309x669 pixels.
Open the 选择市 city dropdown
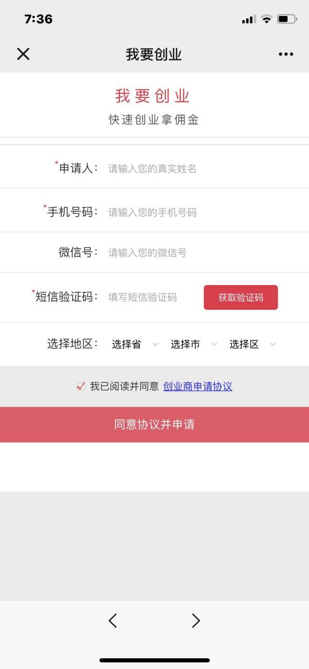coord(194,344)
